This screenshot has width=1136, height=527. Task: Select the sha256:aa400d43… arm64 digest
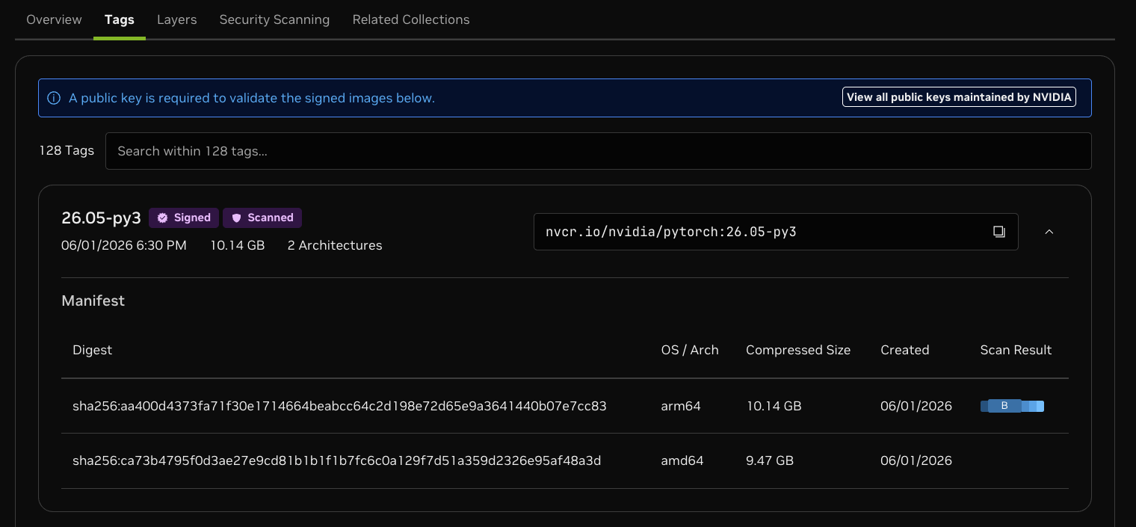[339, 406]
